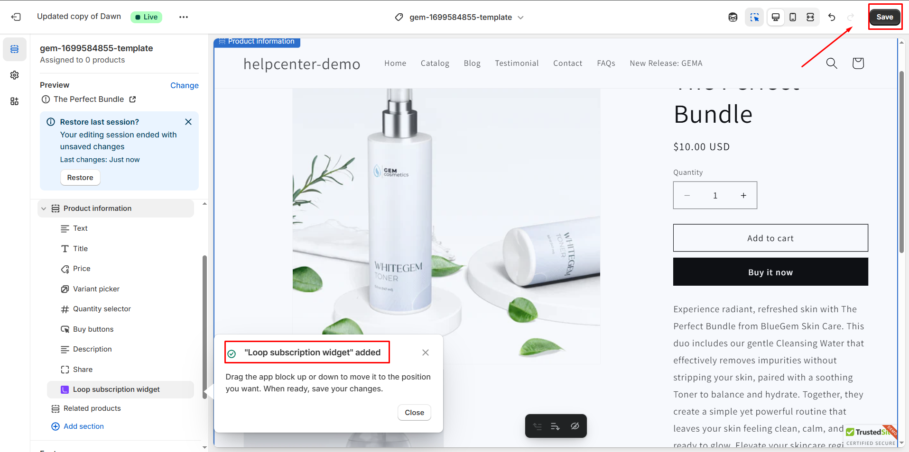909x452 pixels.
Task: Click the Close button in popup
Action: (415, 413)
